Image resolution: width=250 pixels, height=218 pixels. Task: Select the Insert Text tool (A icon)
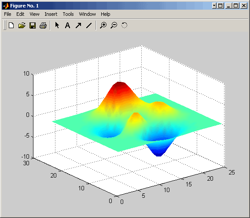68,25
